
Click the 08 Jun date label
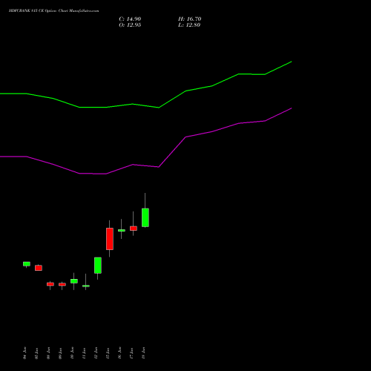pos(48,353)
